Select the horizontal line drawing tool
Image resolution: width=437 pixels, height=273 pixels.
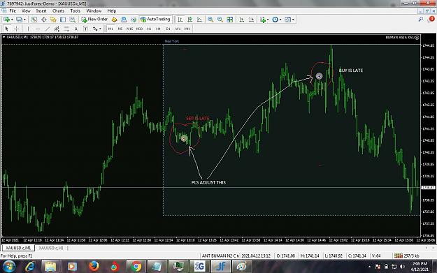[38, 29]
